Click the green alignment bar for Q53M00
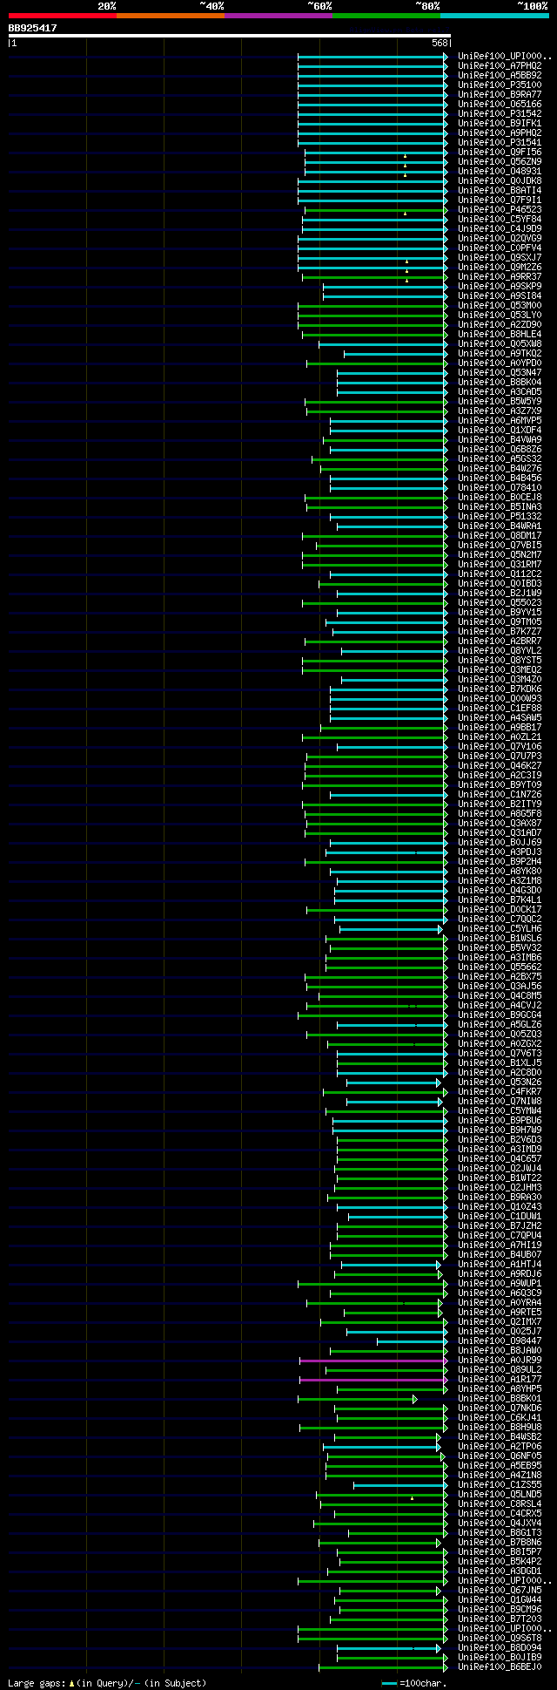The width and height of the screenshot is (557, 1690). click(372, 305)
